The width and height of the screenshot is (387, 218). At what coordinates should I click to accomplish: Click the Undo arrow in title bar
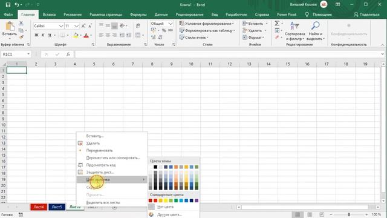17,4
